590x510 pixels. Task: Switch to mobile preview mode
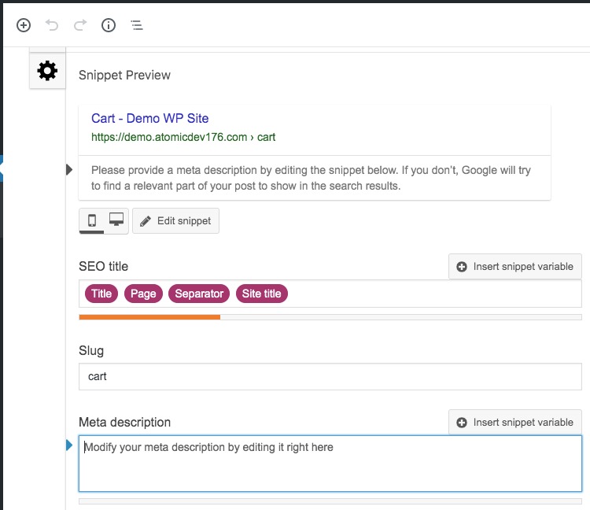click(x=92, y=220)
